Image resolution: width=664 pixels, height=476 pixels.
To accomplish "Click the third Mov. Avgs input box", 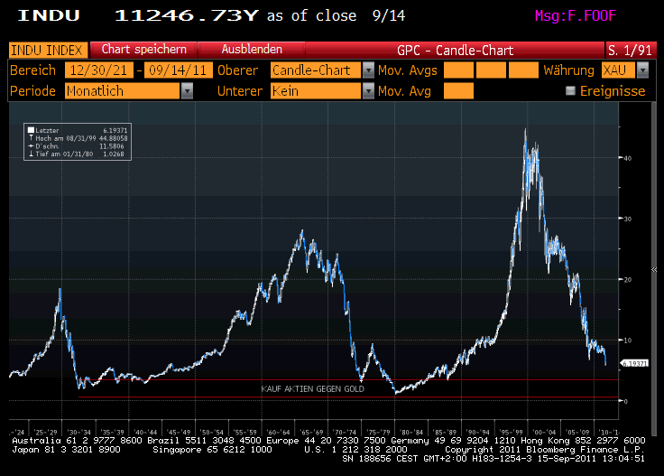I will [523, 70].
